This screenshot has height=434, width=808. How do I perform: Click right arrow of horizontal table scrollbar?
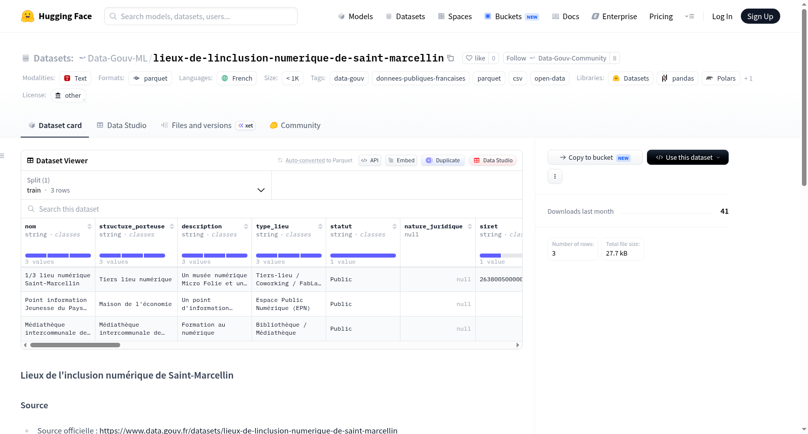pos(518,345)
